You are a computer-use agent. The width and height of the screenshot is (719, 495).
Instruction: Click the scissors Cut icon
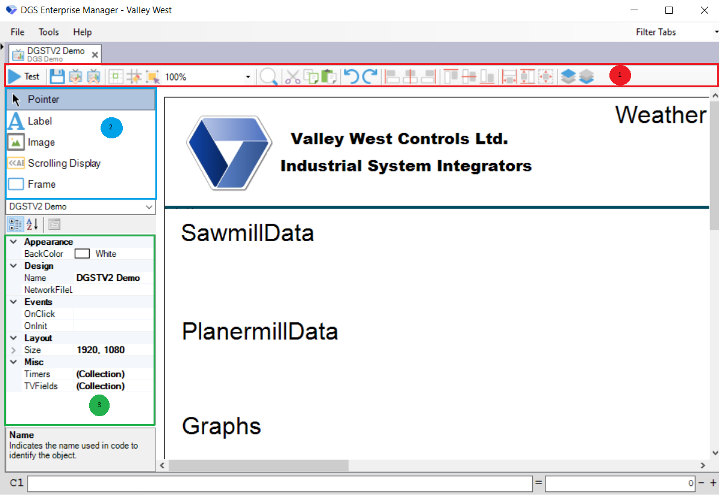[293, 76]
